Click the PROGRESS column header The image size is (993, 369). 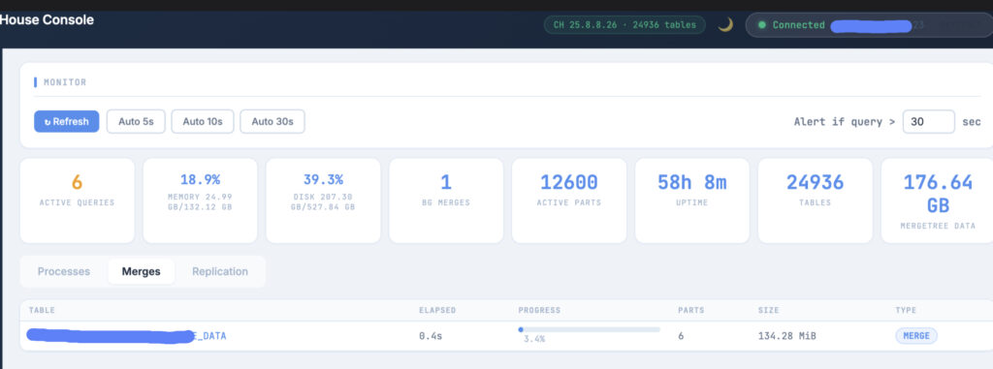click(539, 310)
